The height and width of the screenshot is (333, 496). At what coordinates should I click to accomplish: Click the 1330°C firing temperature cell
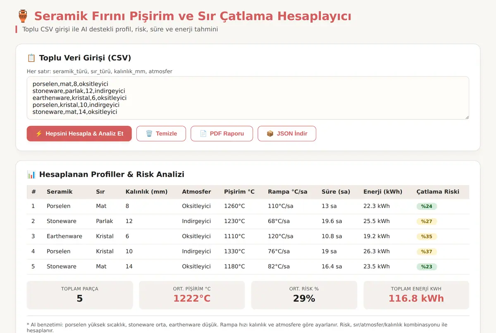pos(234,251)
